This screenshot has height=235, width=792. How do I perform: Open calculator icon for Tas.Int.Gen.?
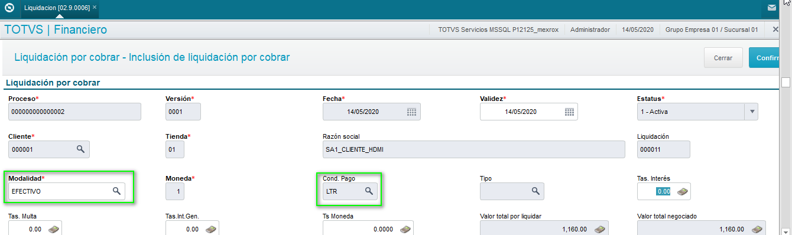(210, 229)
